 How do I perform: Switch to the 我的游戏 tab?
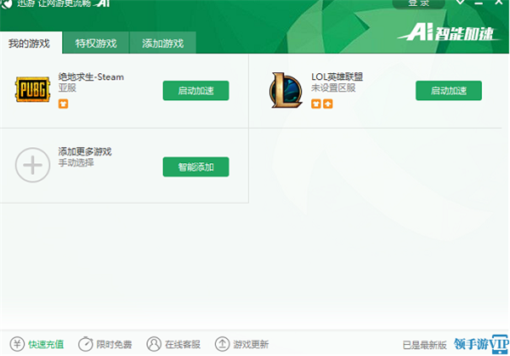pos(30,43)
